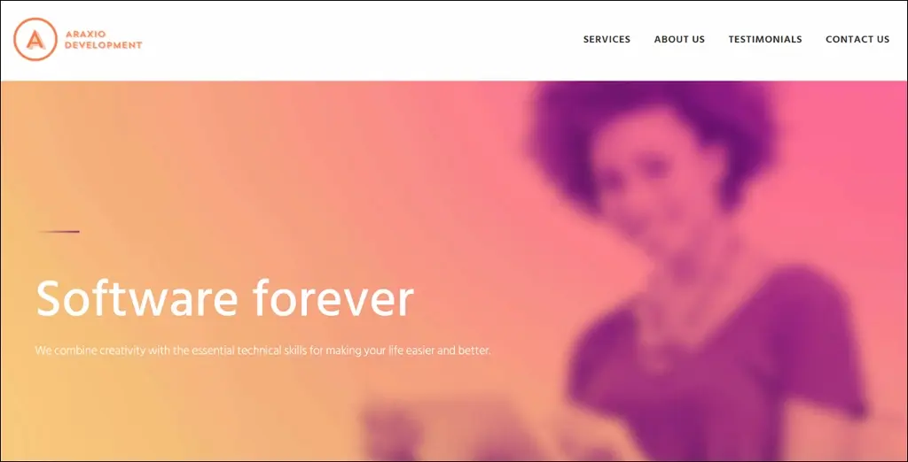Click the tagline "We combine creativity" paragraph
The height and width of the screenshot is (462, 908).
pyautogui.click(x=262, y=350)
